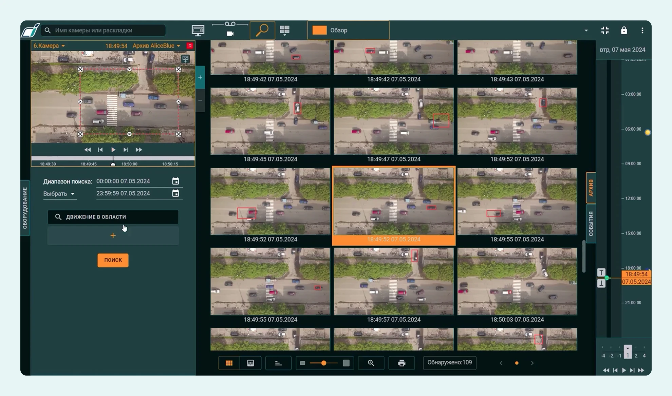This screenshot has width=672, height=396.
Task: Click the zoom magnifier icon in results toolbar
Action: [371, 363]
